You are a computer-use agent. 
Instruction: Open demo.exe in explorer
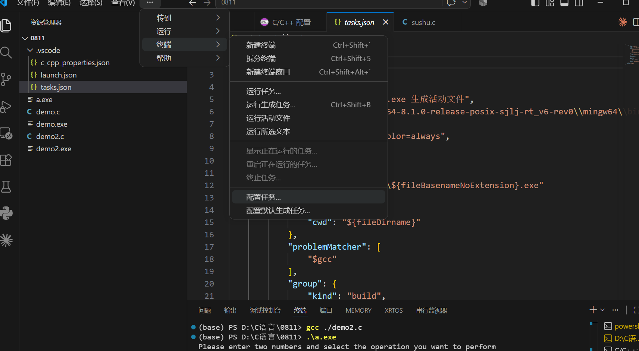51,124
